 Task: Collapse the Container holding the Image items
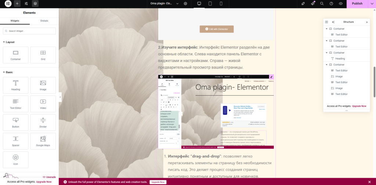pos(326,65)
